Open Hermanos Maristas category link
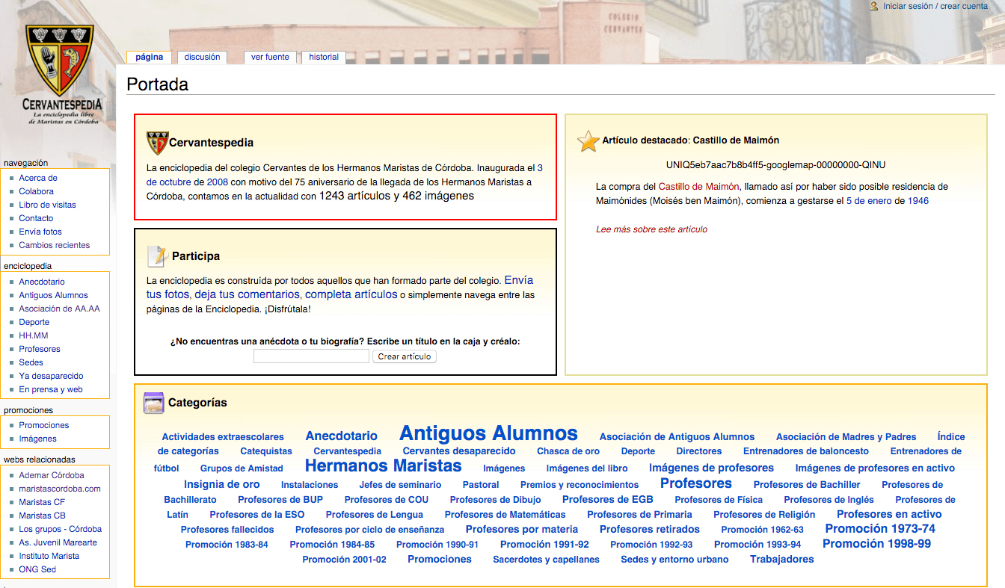This screenshot has height=588, width=1005. click(x=384, y=466)
